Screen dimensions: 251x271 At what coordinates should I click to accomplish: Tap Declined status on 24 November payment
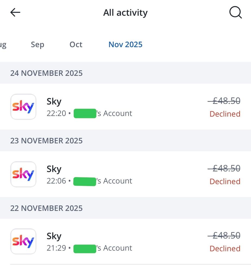pos(225,114)
